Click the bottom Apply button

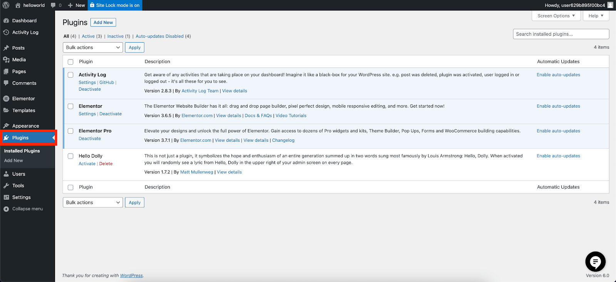point(135,202)
